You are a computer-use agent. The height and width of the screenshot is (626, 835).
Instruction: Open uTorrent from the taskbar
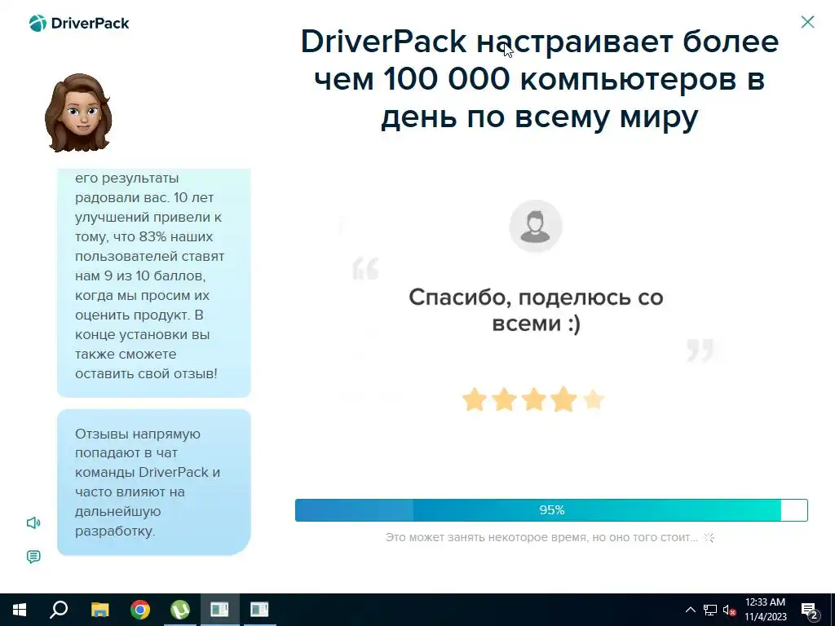pyautogui.click(x=180, y=610)
